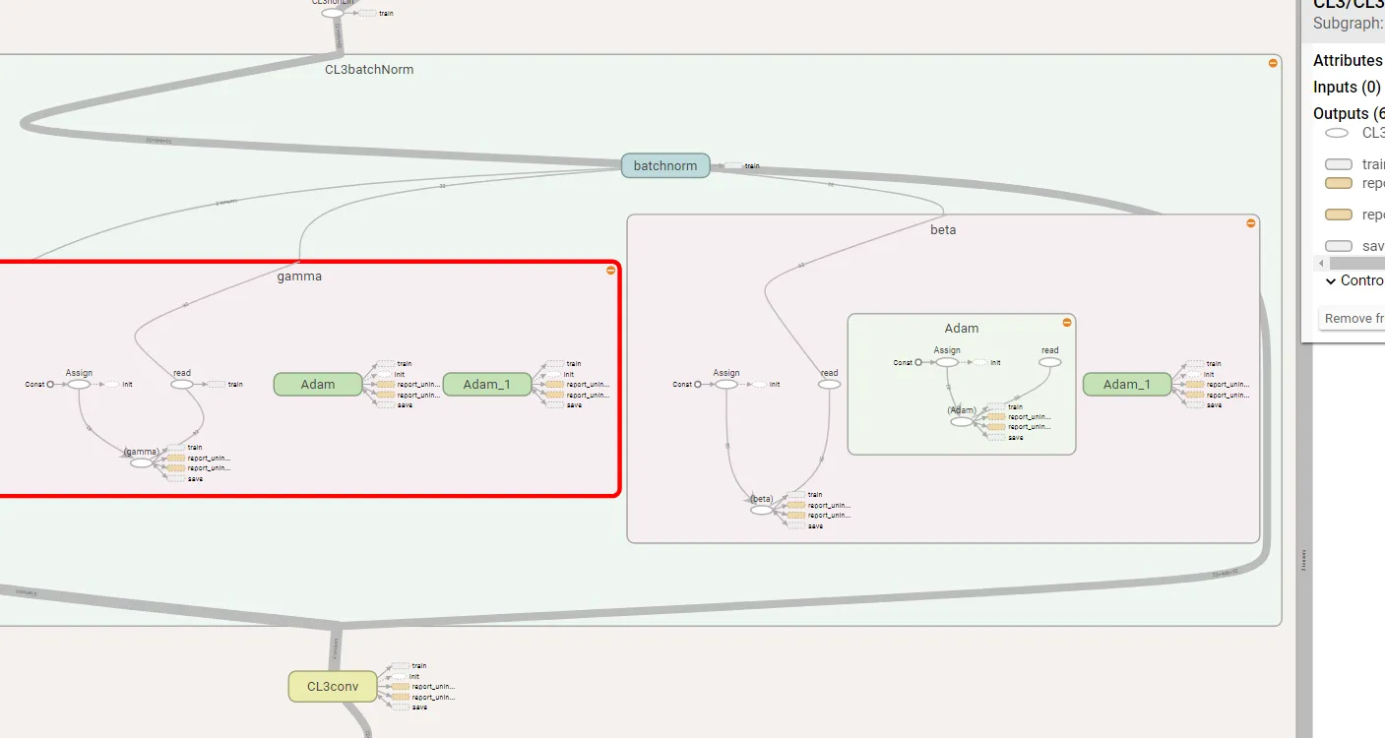Select the Const node inside beta's Adam

pyautogui.click(x=918, y=362)
